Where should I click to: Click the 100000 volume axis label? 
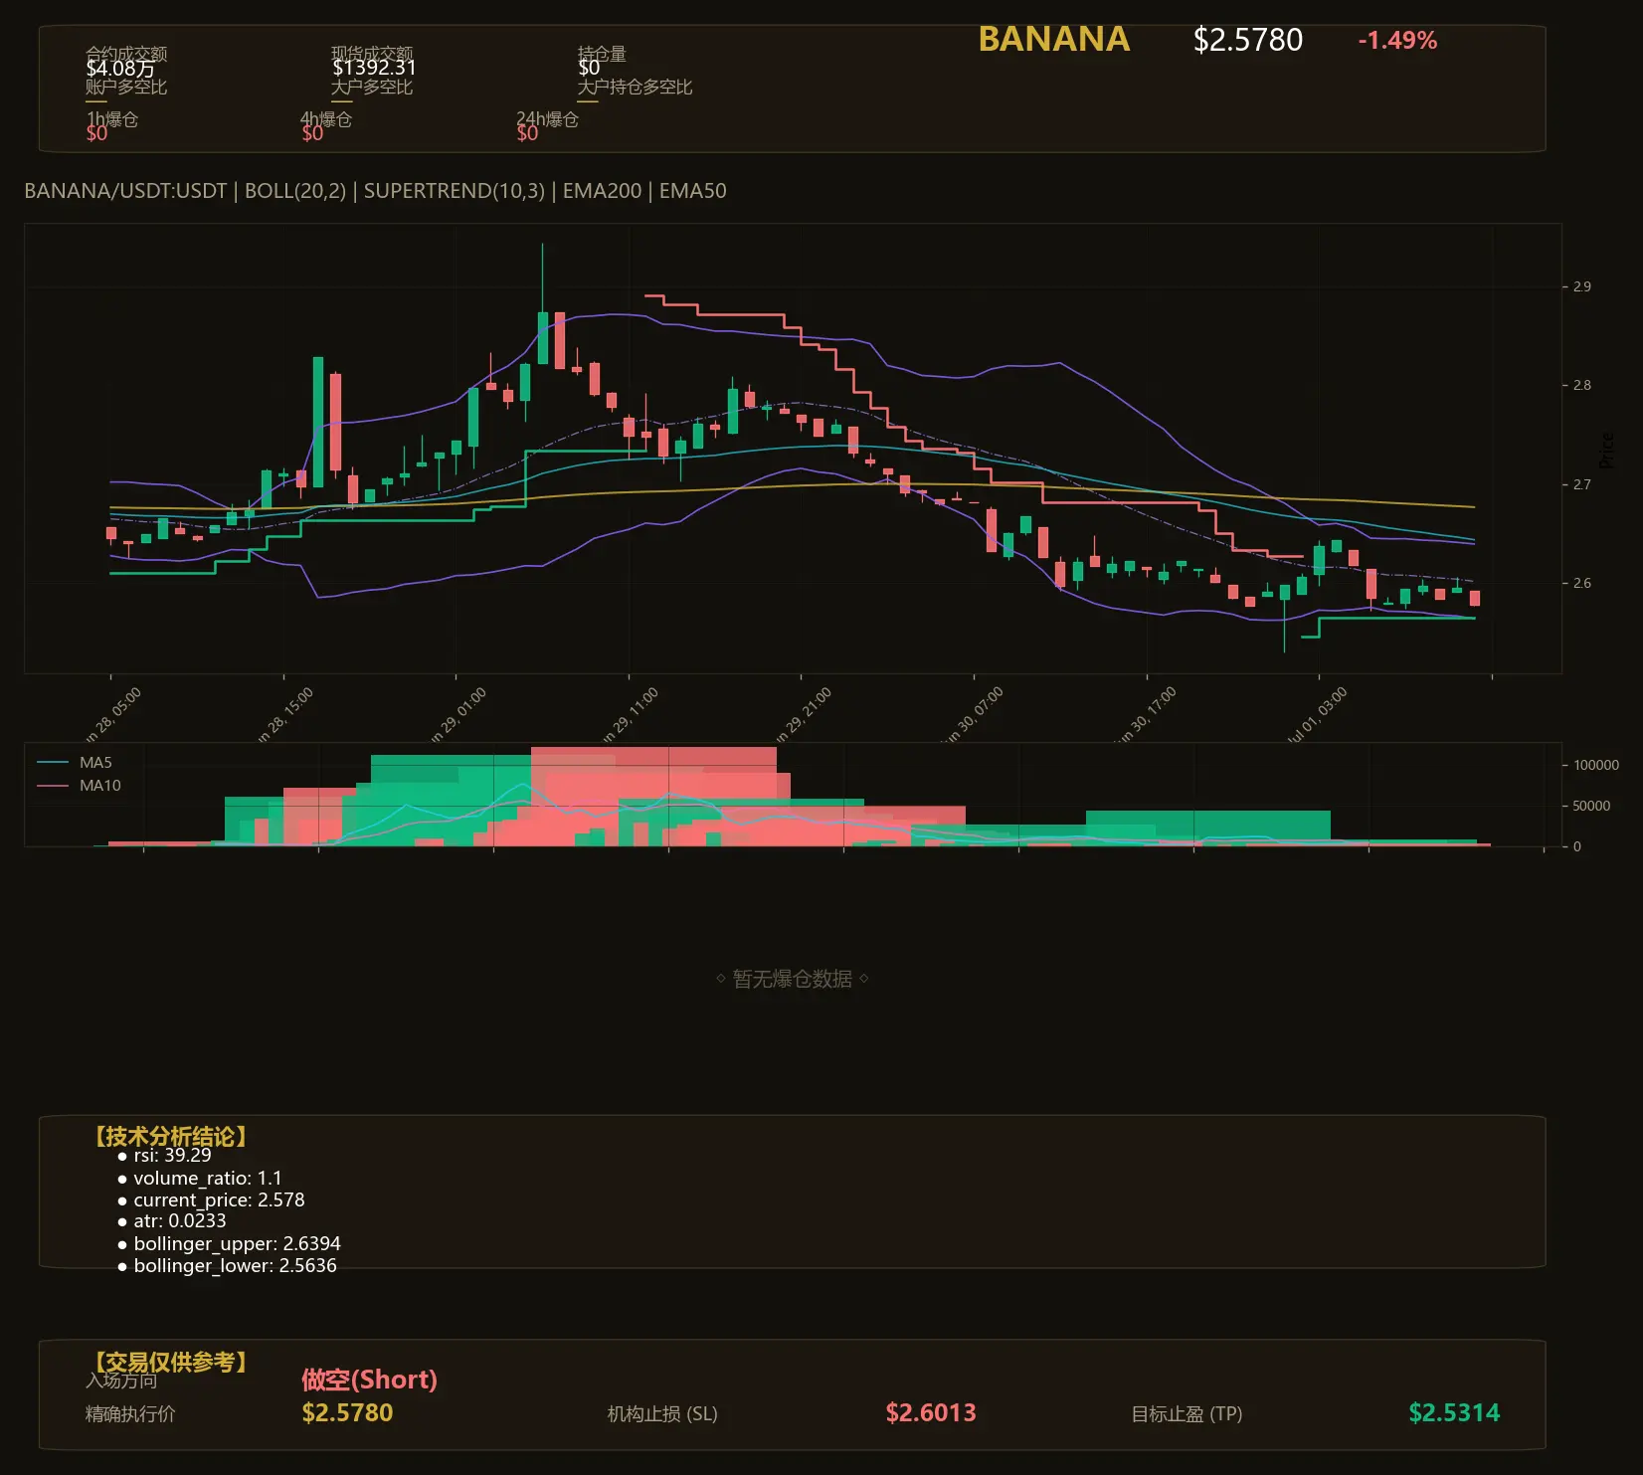pos(1596,765)
